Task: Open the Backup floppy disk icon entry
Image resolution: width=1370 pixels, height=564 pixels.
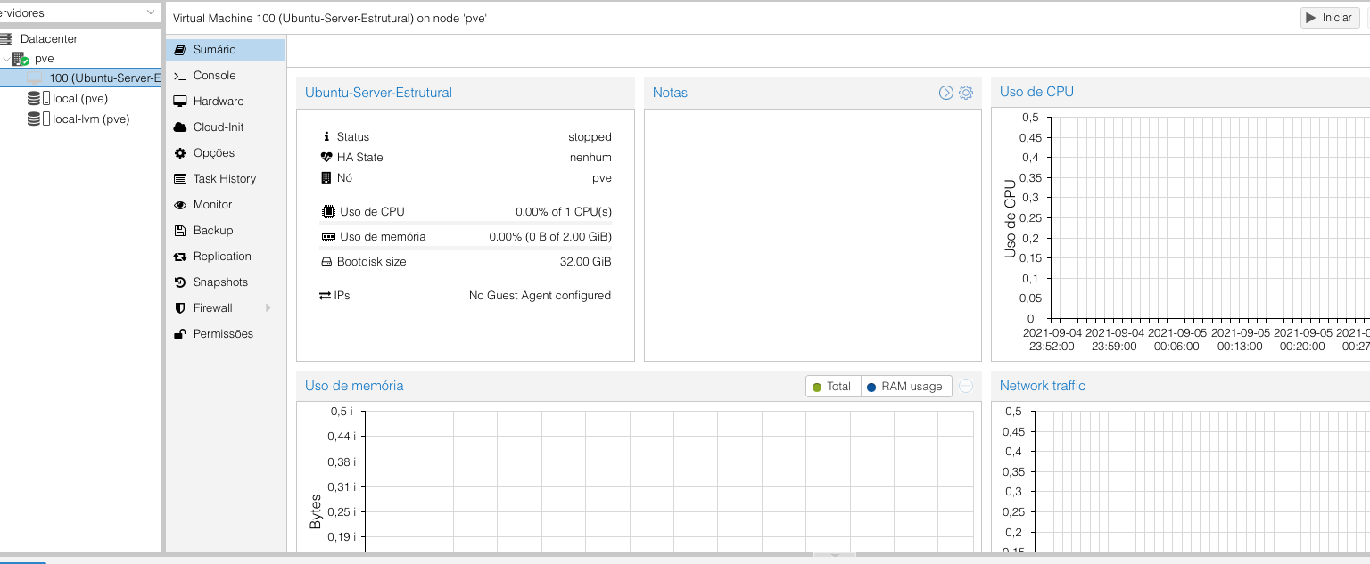Action: coord(180,231)
